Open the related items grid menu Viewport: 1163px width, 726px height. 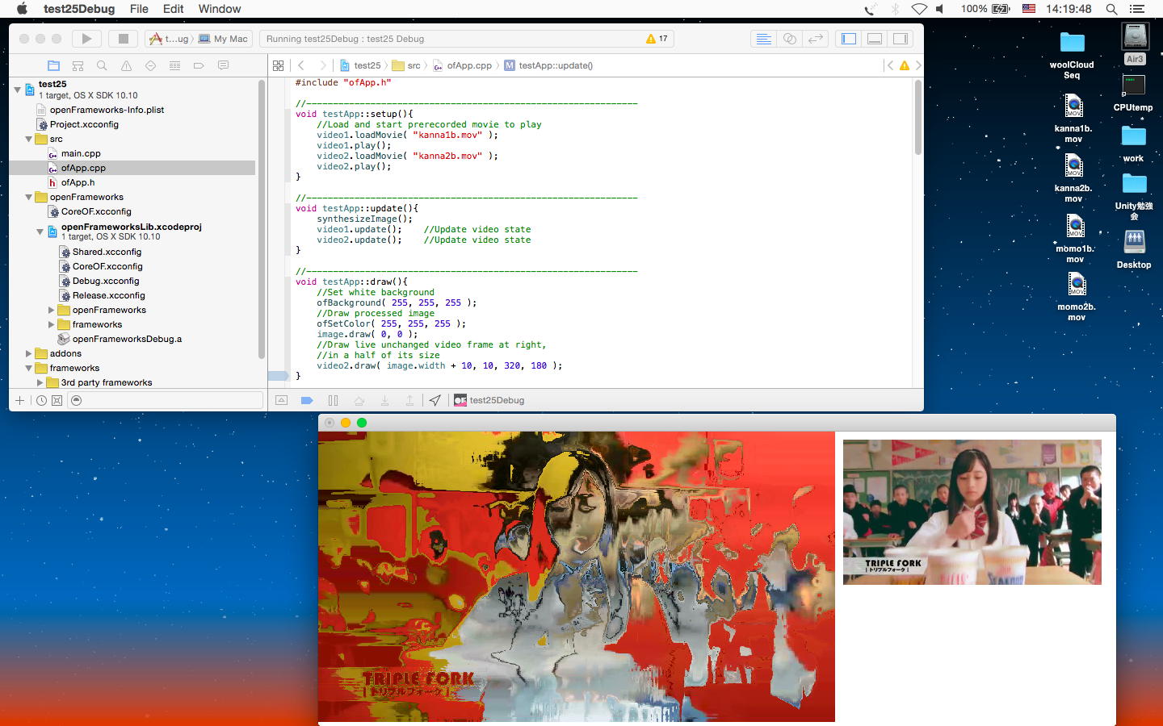279,65
